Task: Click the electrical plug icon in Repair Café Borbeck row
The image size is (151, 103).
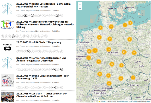Action: click(x=25, y=16)
